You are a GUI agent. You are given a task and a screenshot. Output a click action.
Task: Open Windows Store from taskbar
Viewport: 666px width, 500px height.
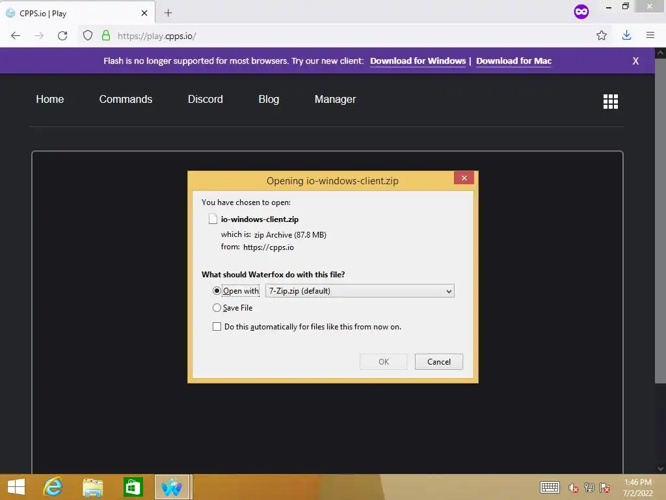click(133, 487)
